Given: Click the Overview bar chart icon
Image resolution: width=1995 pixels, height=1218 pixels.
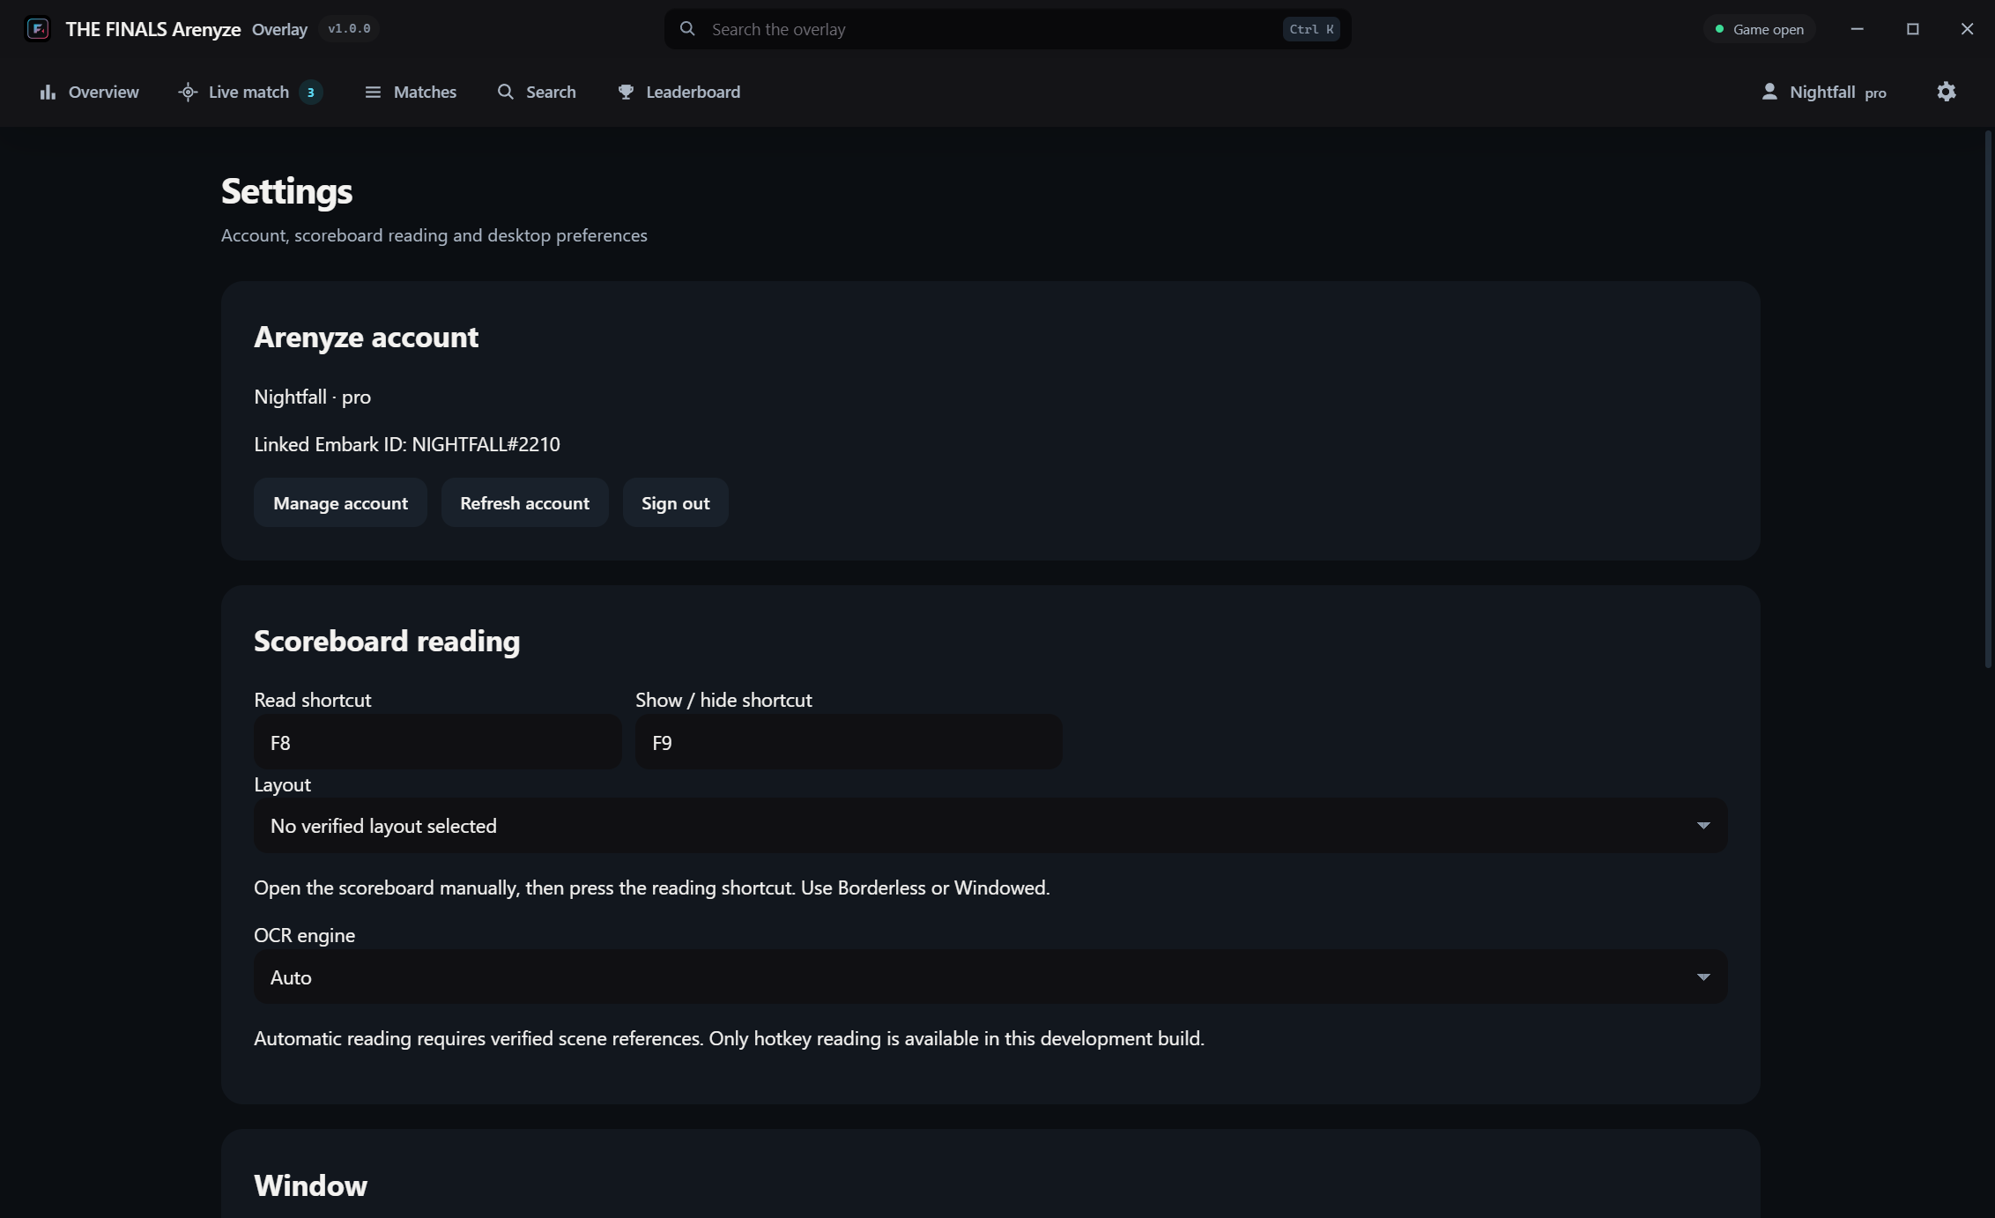Looking at the screenshot, I should click(x=48, y=92).
